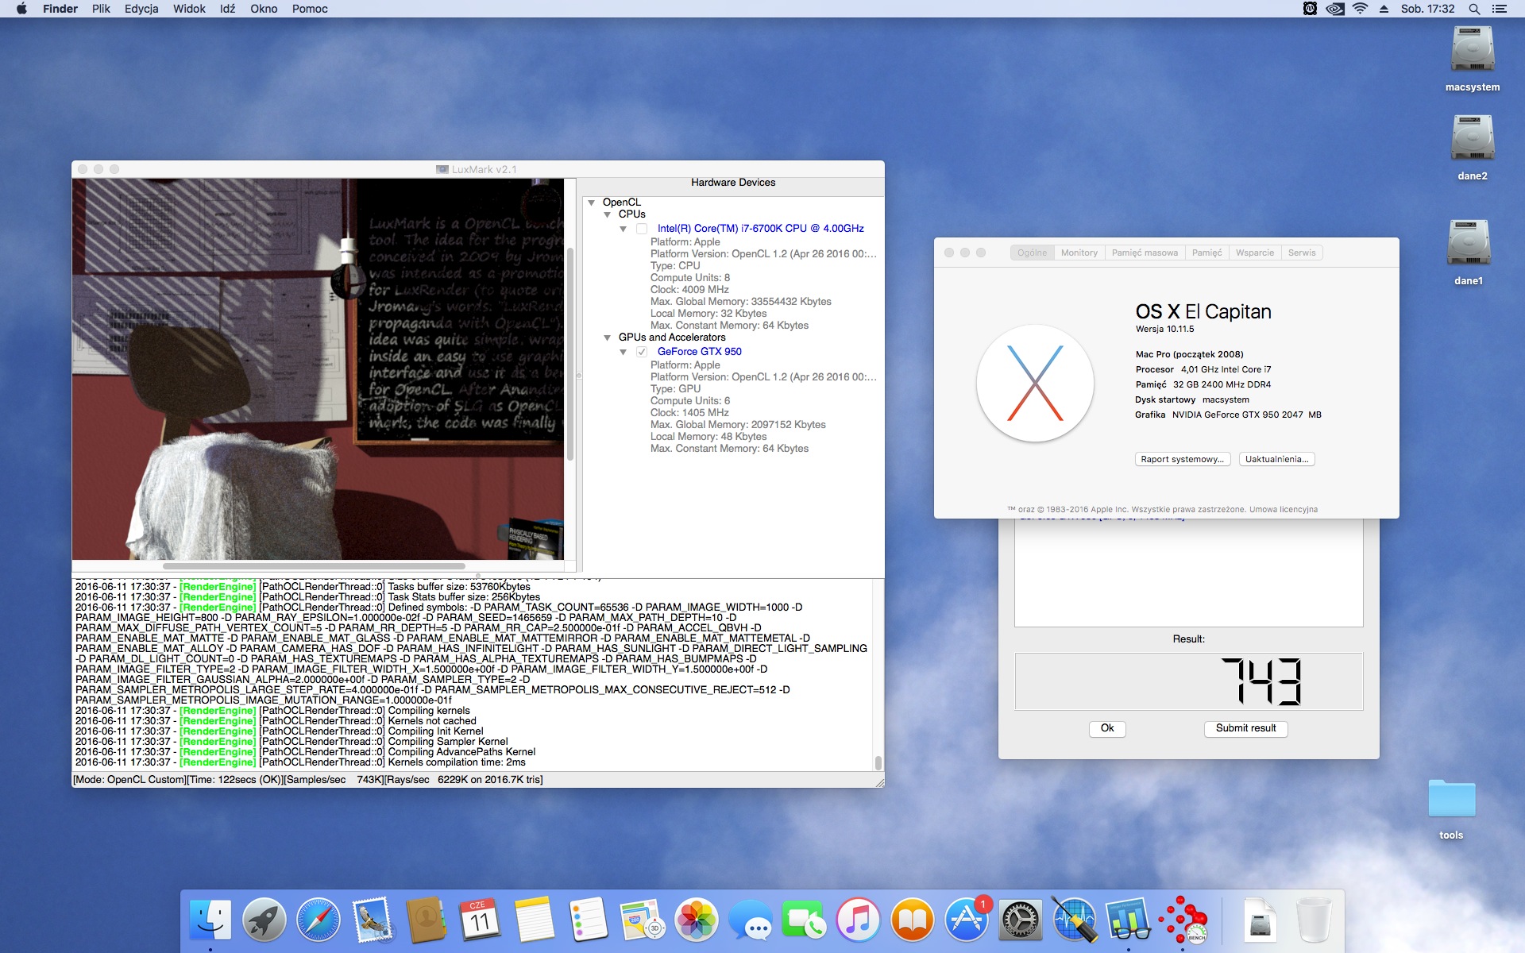Open iTunes from the Dock
Viewport: 1525px width, 953px height.
(858, 920)
